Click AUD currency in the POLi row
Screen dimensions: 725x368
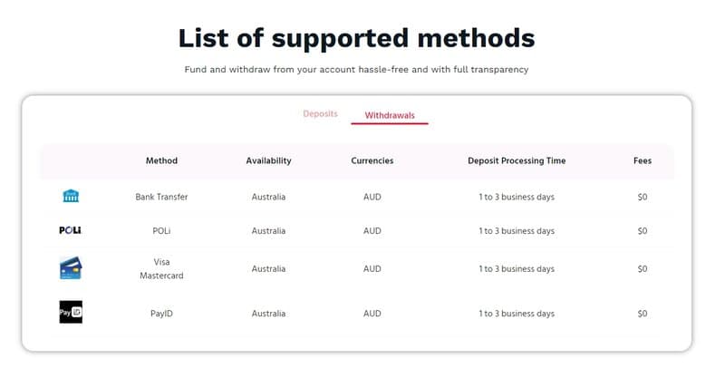click(x=372, y=231)
